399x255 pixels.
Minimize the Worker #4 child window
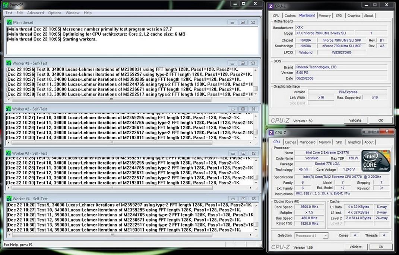tap(233, 199)
